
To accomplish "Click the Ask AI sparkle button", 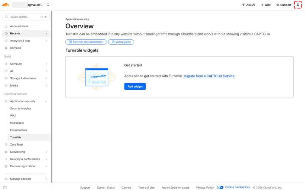I will tap(249, 5).
